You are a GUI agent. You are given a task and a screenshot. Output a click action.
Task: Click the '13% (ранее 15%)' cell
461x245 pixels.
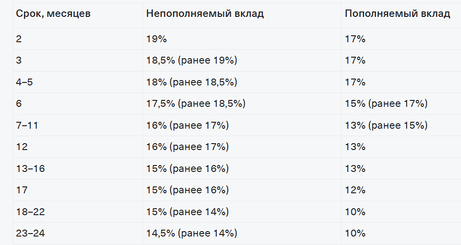(386, 125)
